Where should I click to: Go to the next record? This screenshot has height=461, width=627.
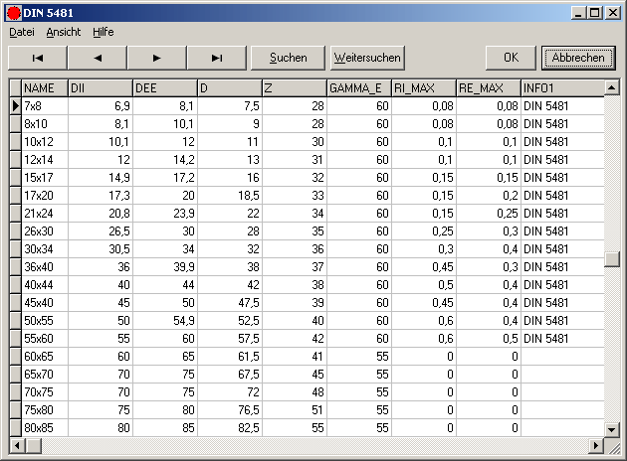[x=157, y=58]
